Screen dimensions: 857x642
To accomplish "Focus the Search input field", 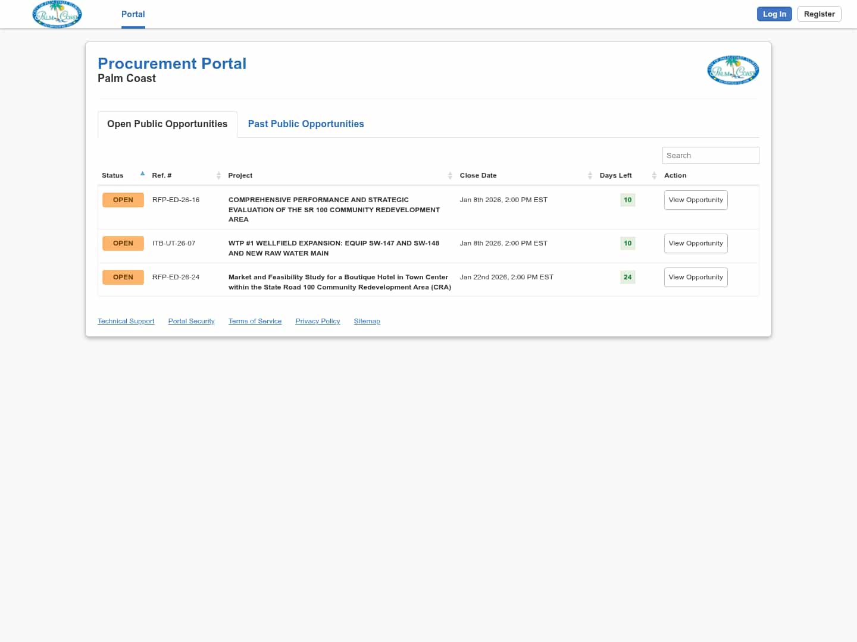I will coord(710,156).
